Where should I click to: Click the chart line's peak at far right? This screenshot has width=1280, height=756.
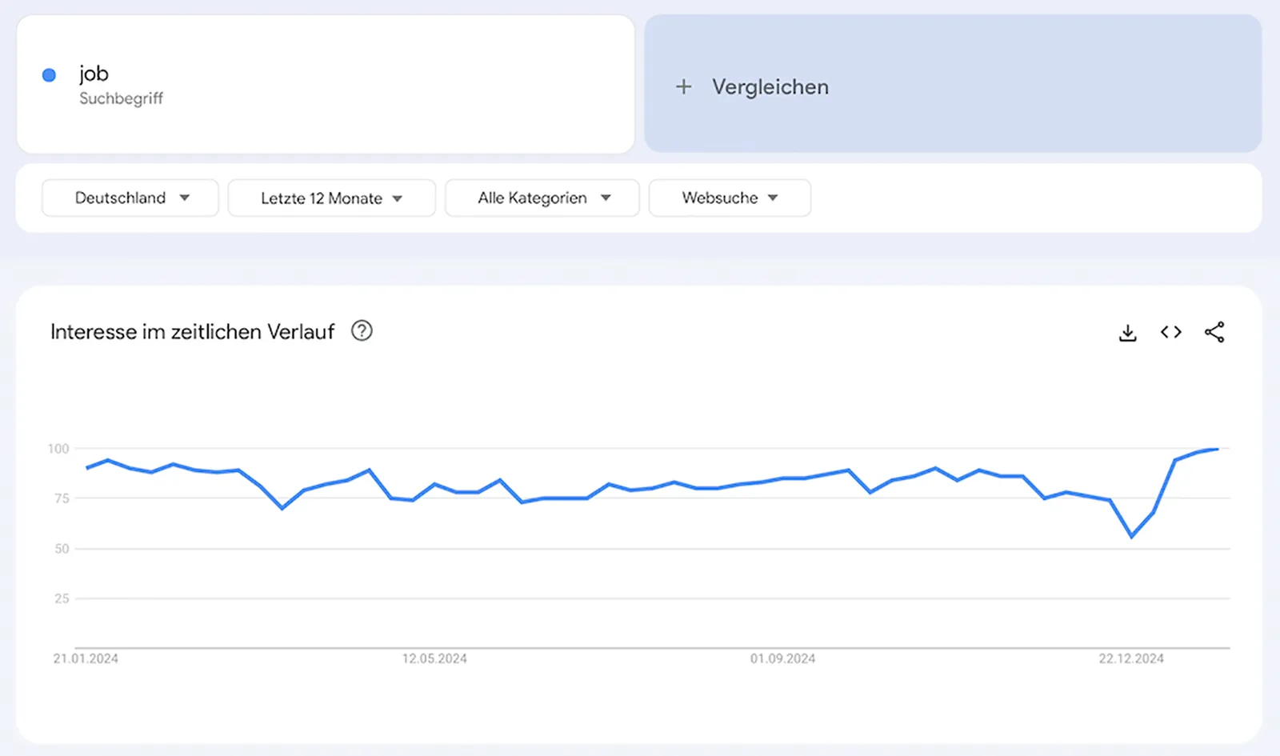[x=1217, y=449]
